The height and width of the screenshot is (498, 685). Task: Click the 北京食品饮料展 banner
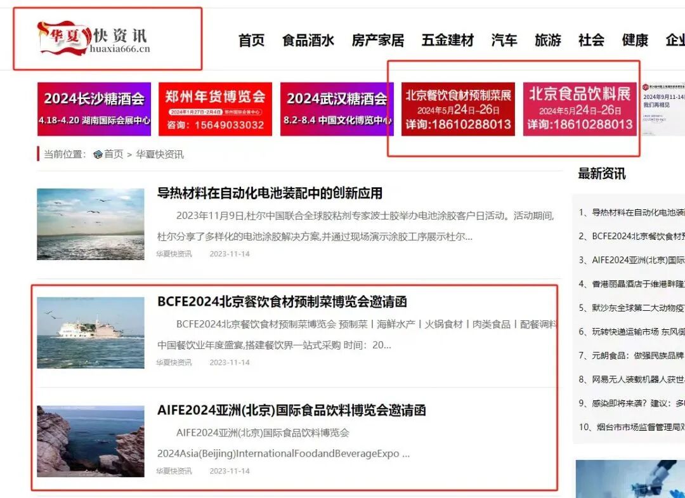(x=580, y=109)
